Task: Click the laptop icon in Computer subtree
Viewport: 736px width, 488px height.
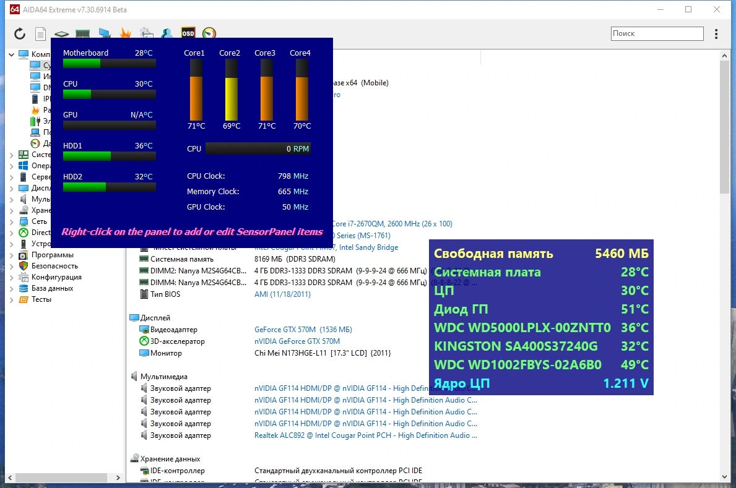Action: (x=35, y=132)
